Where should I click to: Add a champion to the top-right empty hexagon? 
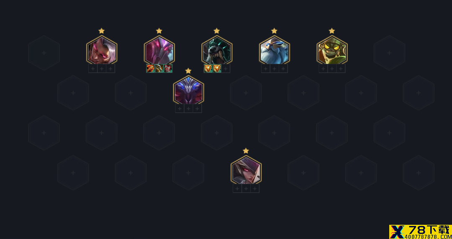pyautogui.click(x=390, y=53)
